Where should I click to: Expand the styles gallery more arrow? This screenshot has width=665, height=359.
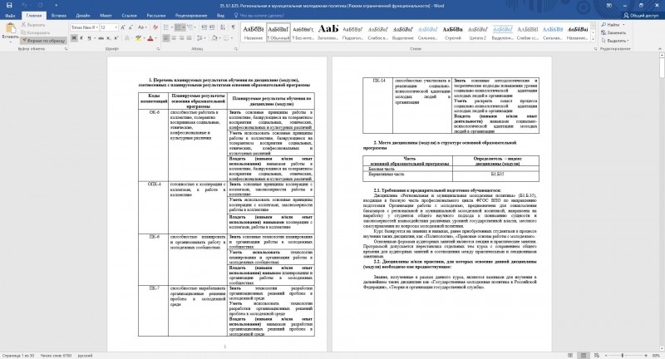pyautogui.click(x=593, y=39)
